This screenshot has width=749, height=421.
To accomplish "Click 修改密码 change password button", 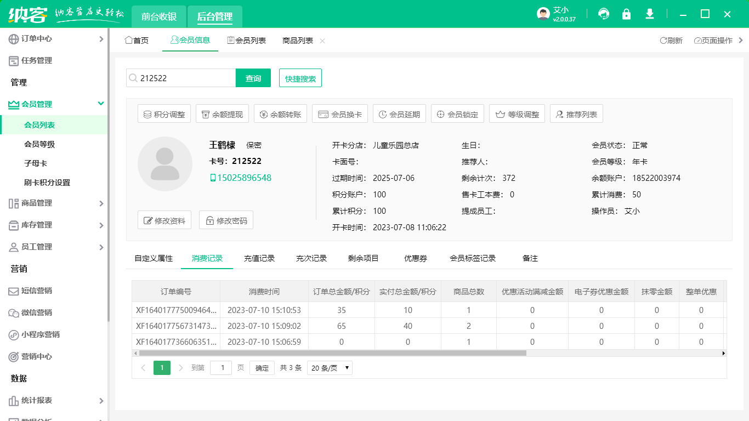I will tap(226, 220).
